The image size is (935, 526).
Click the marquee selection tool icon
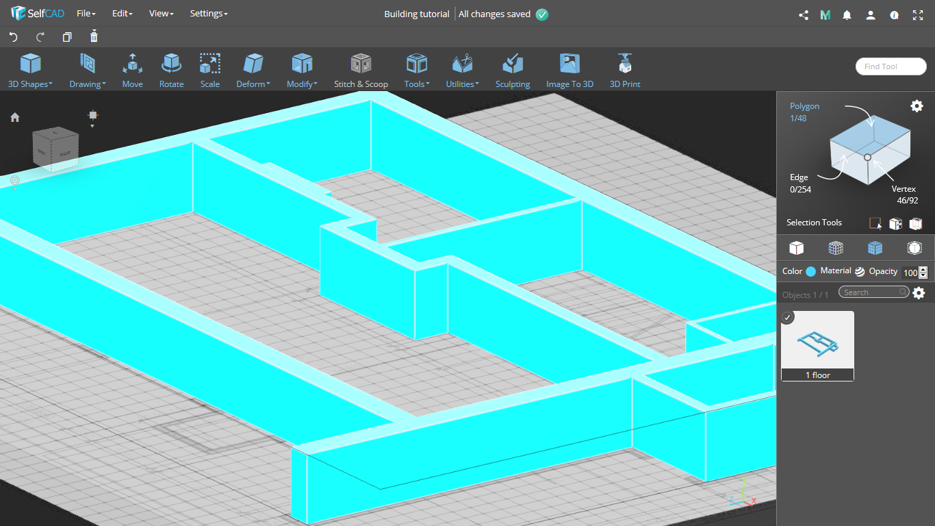pyautogui.click(x=875, y=223)
